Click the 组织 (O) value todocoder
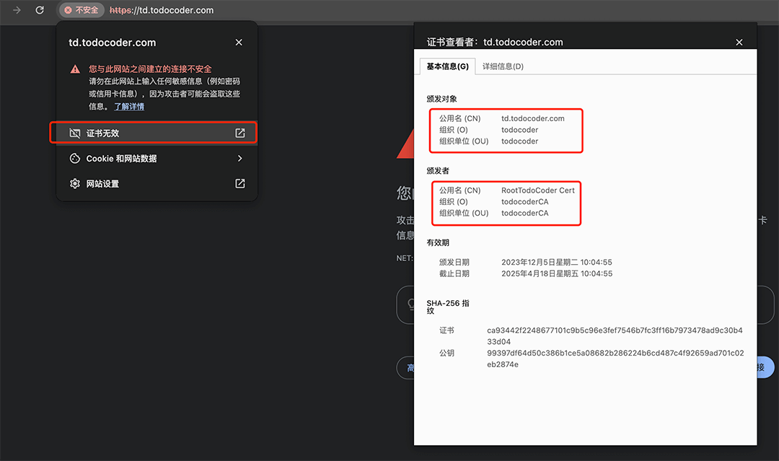This screenshot has height=461, width=779. 519,130
